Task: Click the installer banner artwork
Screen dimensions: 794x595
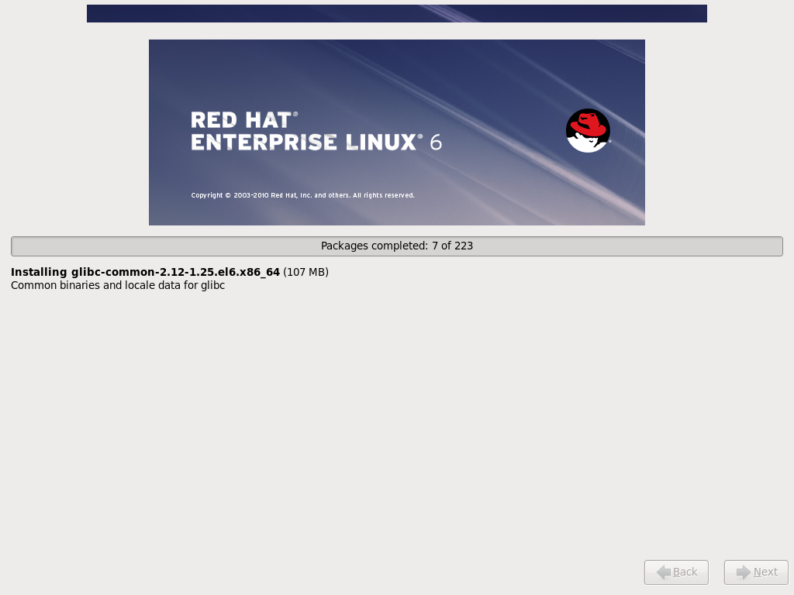Action: tap(397, 132)
